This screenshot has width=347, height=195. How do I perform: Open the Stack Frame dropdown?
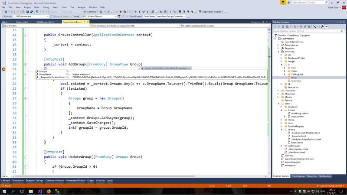185,16
